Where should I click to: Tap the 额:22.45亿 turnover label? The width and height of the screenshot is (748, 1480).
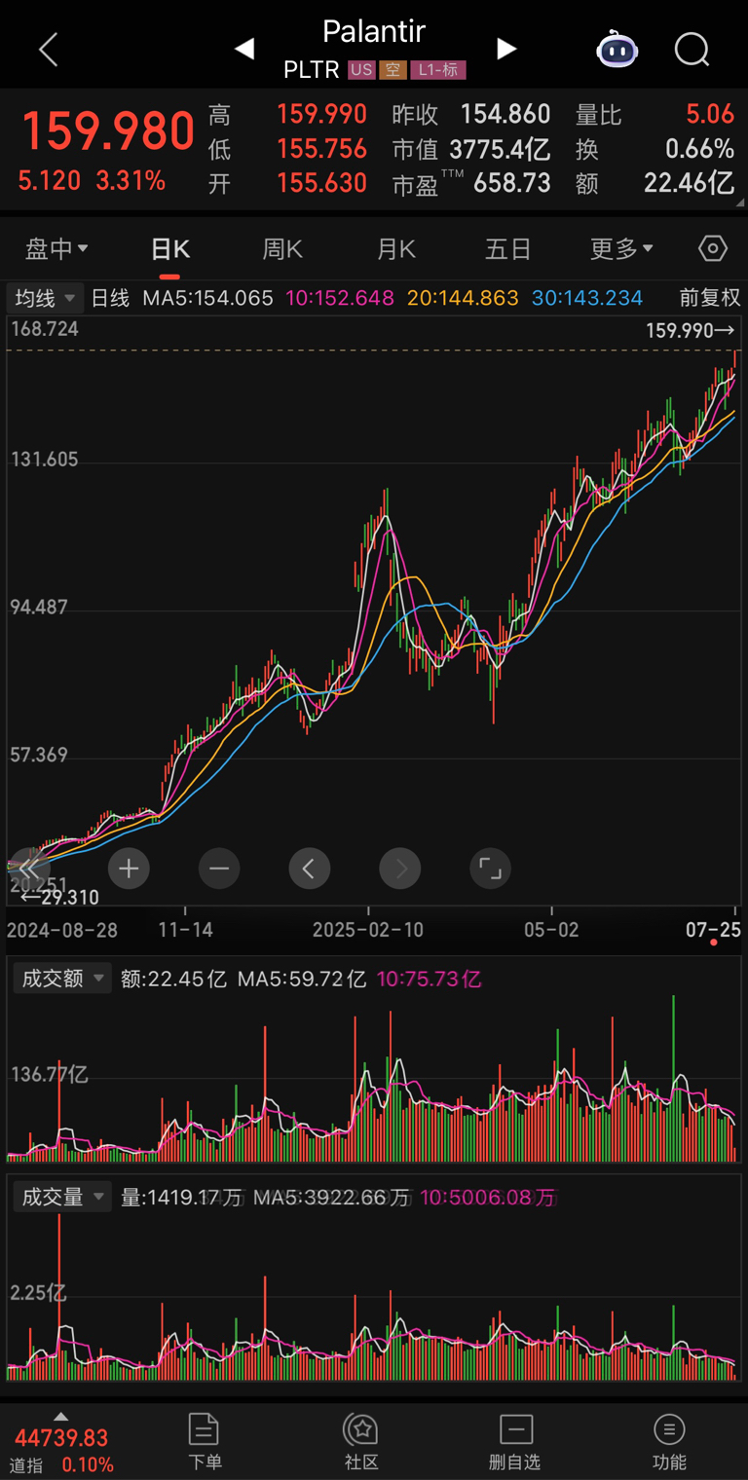(x=173, y=979)
